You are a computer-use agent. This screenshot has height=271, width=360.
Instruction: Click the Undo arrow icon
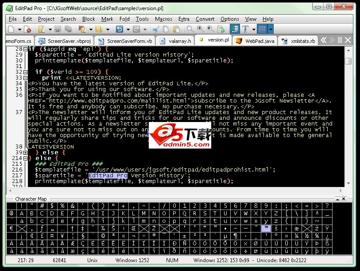tap(120, 29)
